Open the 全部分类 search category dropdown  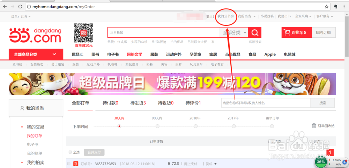[234, 32]
